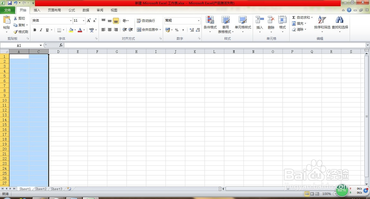The image size is (370, 199).
Task: Click the Paste icon in the clipboard group
Action: point(6,20)
